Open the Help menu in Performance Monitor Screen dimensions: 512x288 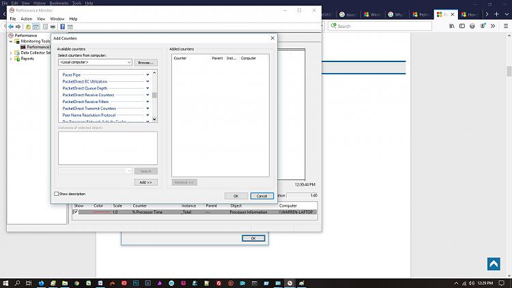pyautogui.click(x=73, y=19)
